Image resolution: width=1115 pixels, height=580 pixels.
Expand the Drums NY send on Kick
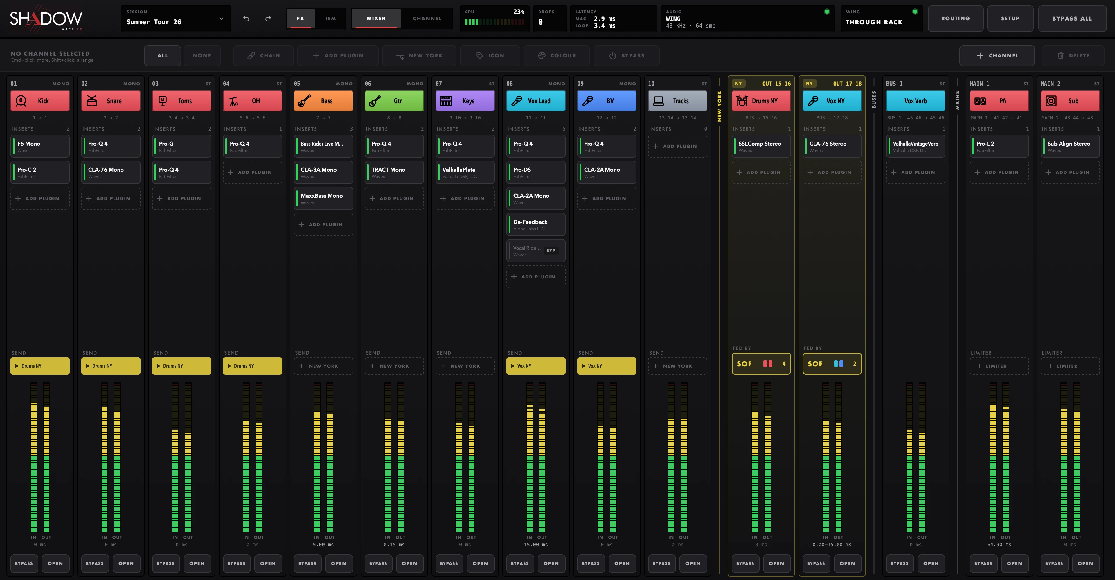(x=40, y=366)
